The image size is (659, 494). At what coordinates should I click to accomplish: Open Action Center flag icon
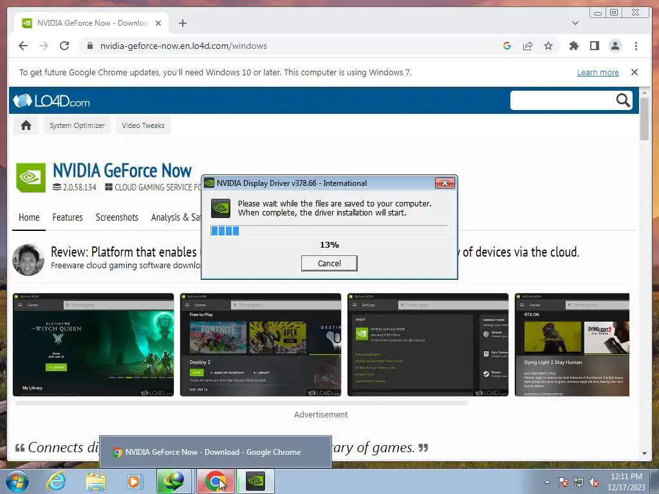(562, 482)
